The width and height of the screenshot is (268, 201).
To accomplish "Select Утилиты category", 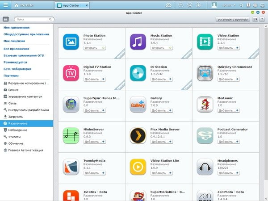I will pos(12,137).
